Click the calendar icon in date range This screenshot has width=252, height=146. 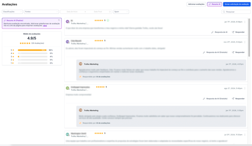click(110, 12)
